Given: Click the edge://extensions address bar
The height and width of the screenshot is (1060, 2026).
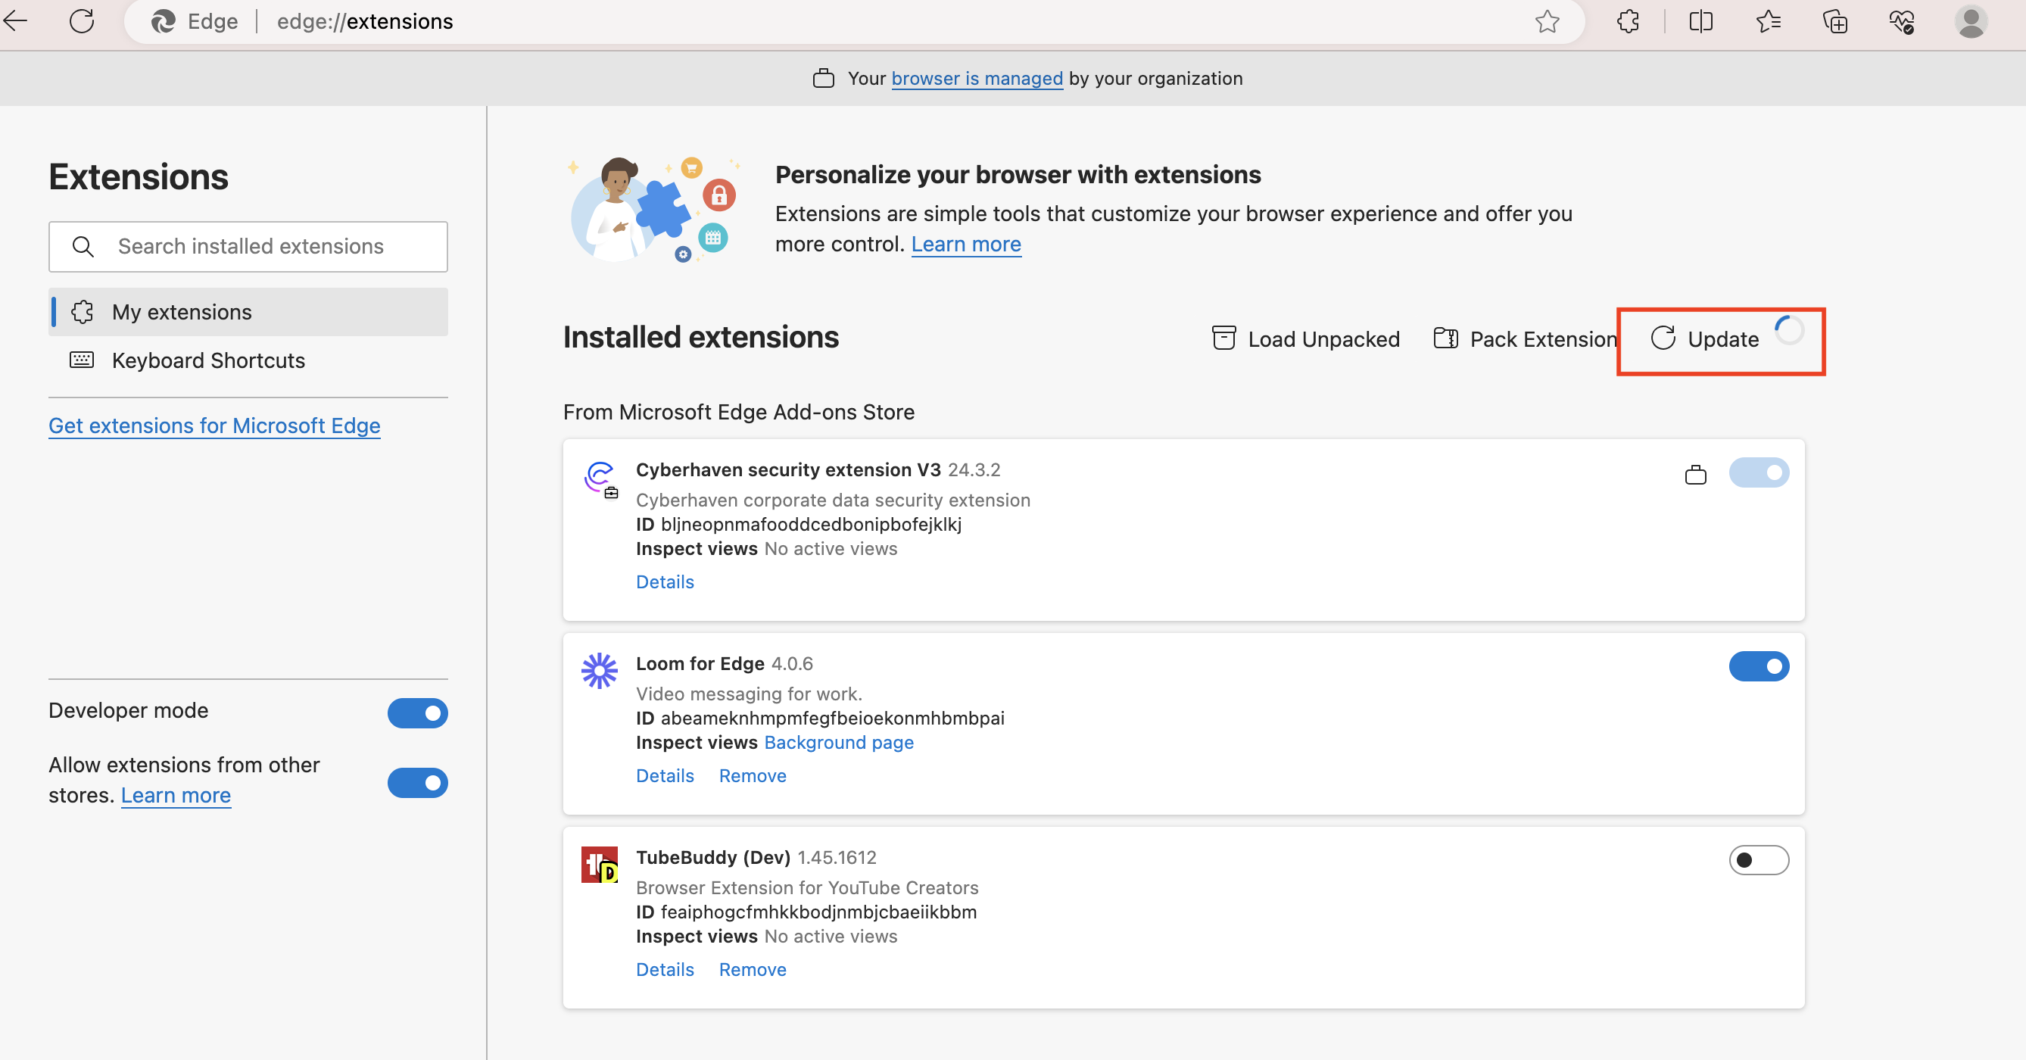Looking at the screenshot, I should tap(854, 21).
